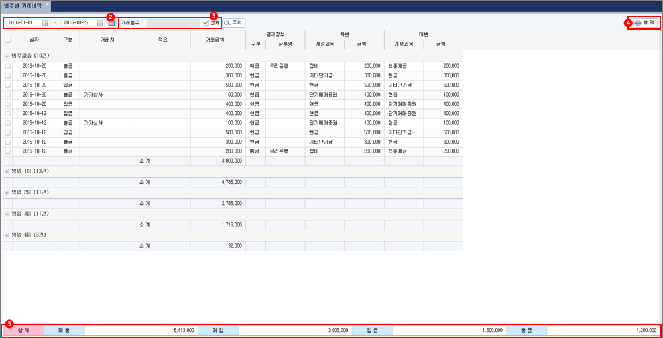Toggle the 전체 checkbox
The height and width of the screenshot is (338, 663).
tap(206, 22)
